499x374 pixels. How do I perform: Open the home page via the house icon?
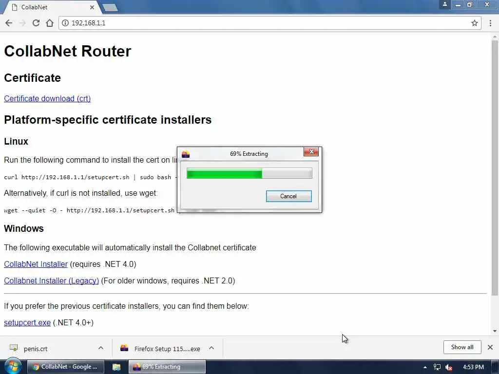(50, 23)
